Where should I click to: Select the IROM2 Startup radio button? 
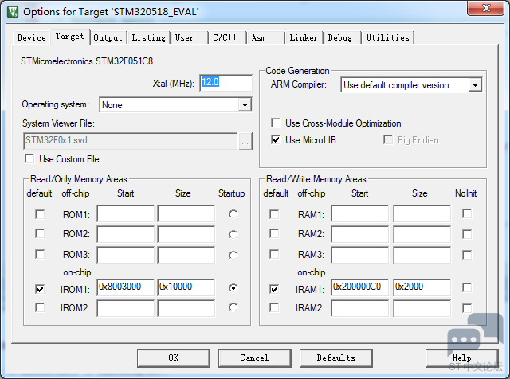point(233,307)
